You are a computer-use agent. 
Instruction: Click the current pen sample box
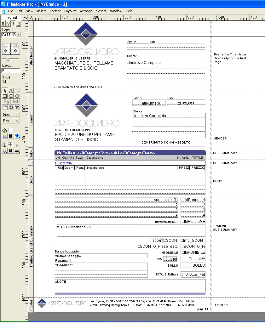coord(10,144)
